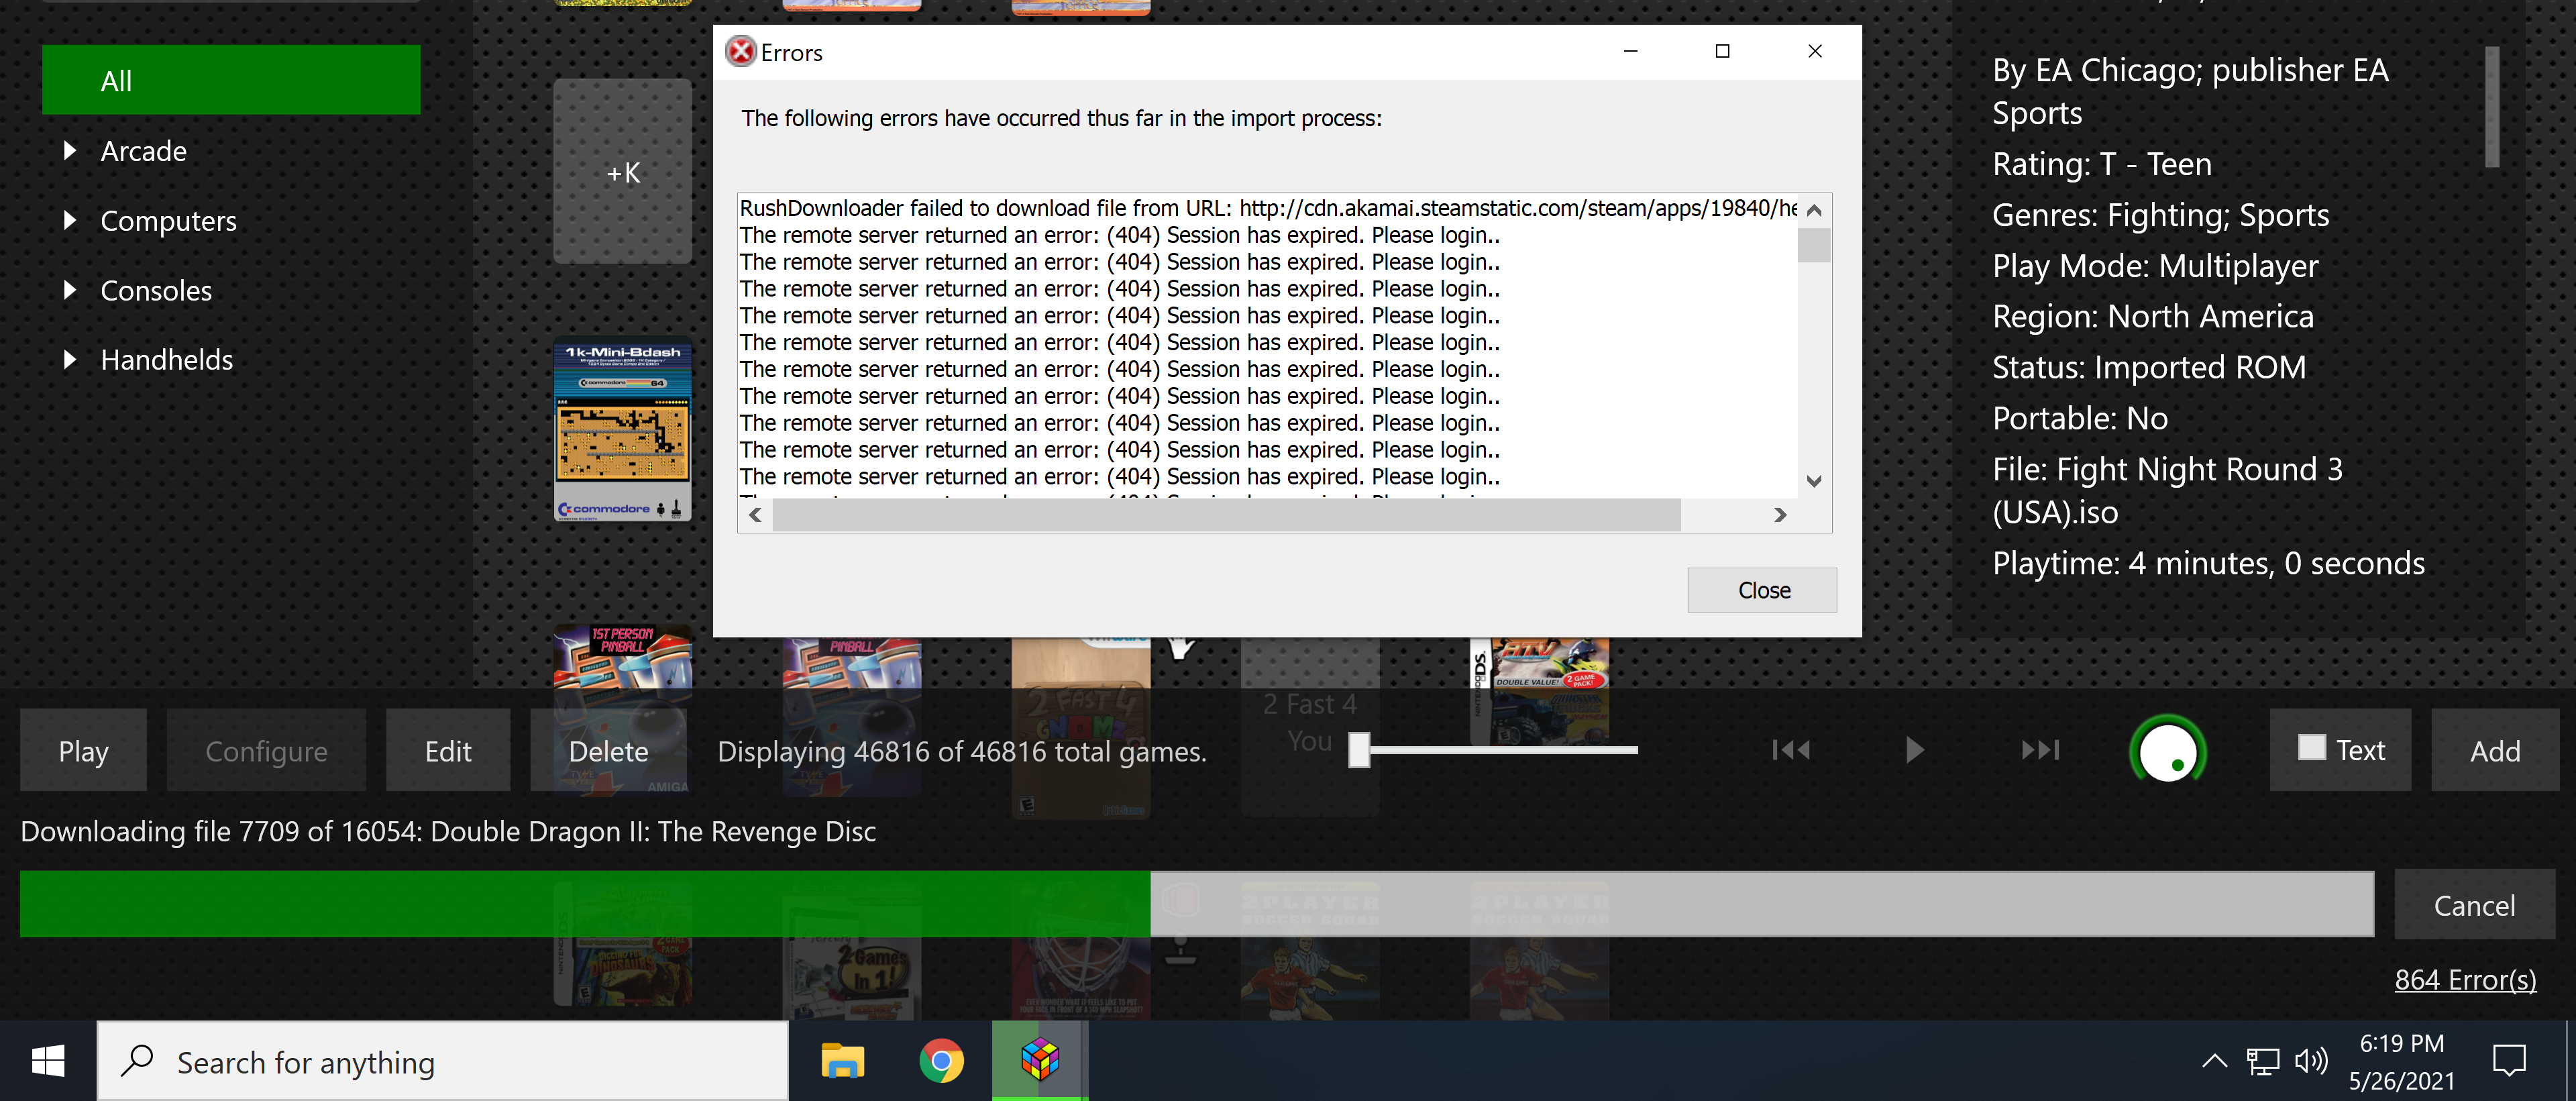Click scroll-left arrow in error list

(755, 515)
